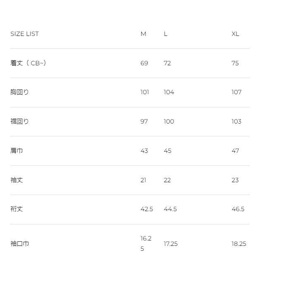This screenshot has height=281, width=281.
Task: Click the 着丈（CB~）row label
Action: tap(28, 63)
